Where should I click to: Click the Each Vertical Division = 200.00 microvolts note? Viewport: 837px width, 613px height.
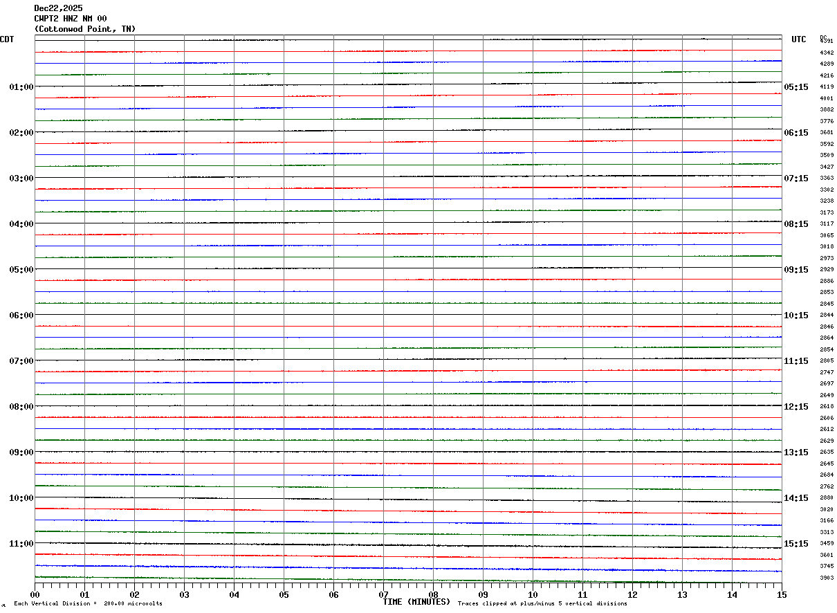click(88, 604)
